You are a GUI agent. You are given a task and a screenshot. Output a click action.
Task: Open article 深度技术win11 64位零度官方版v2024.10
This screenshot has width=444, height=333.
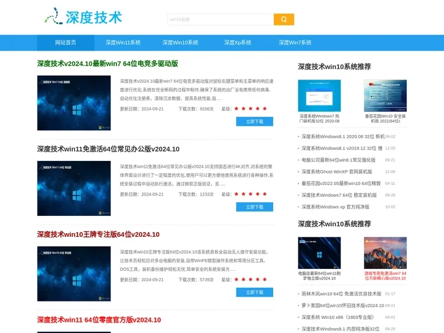(99, 320)
